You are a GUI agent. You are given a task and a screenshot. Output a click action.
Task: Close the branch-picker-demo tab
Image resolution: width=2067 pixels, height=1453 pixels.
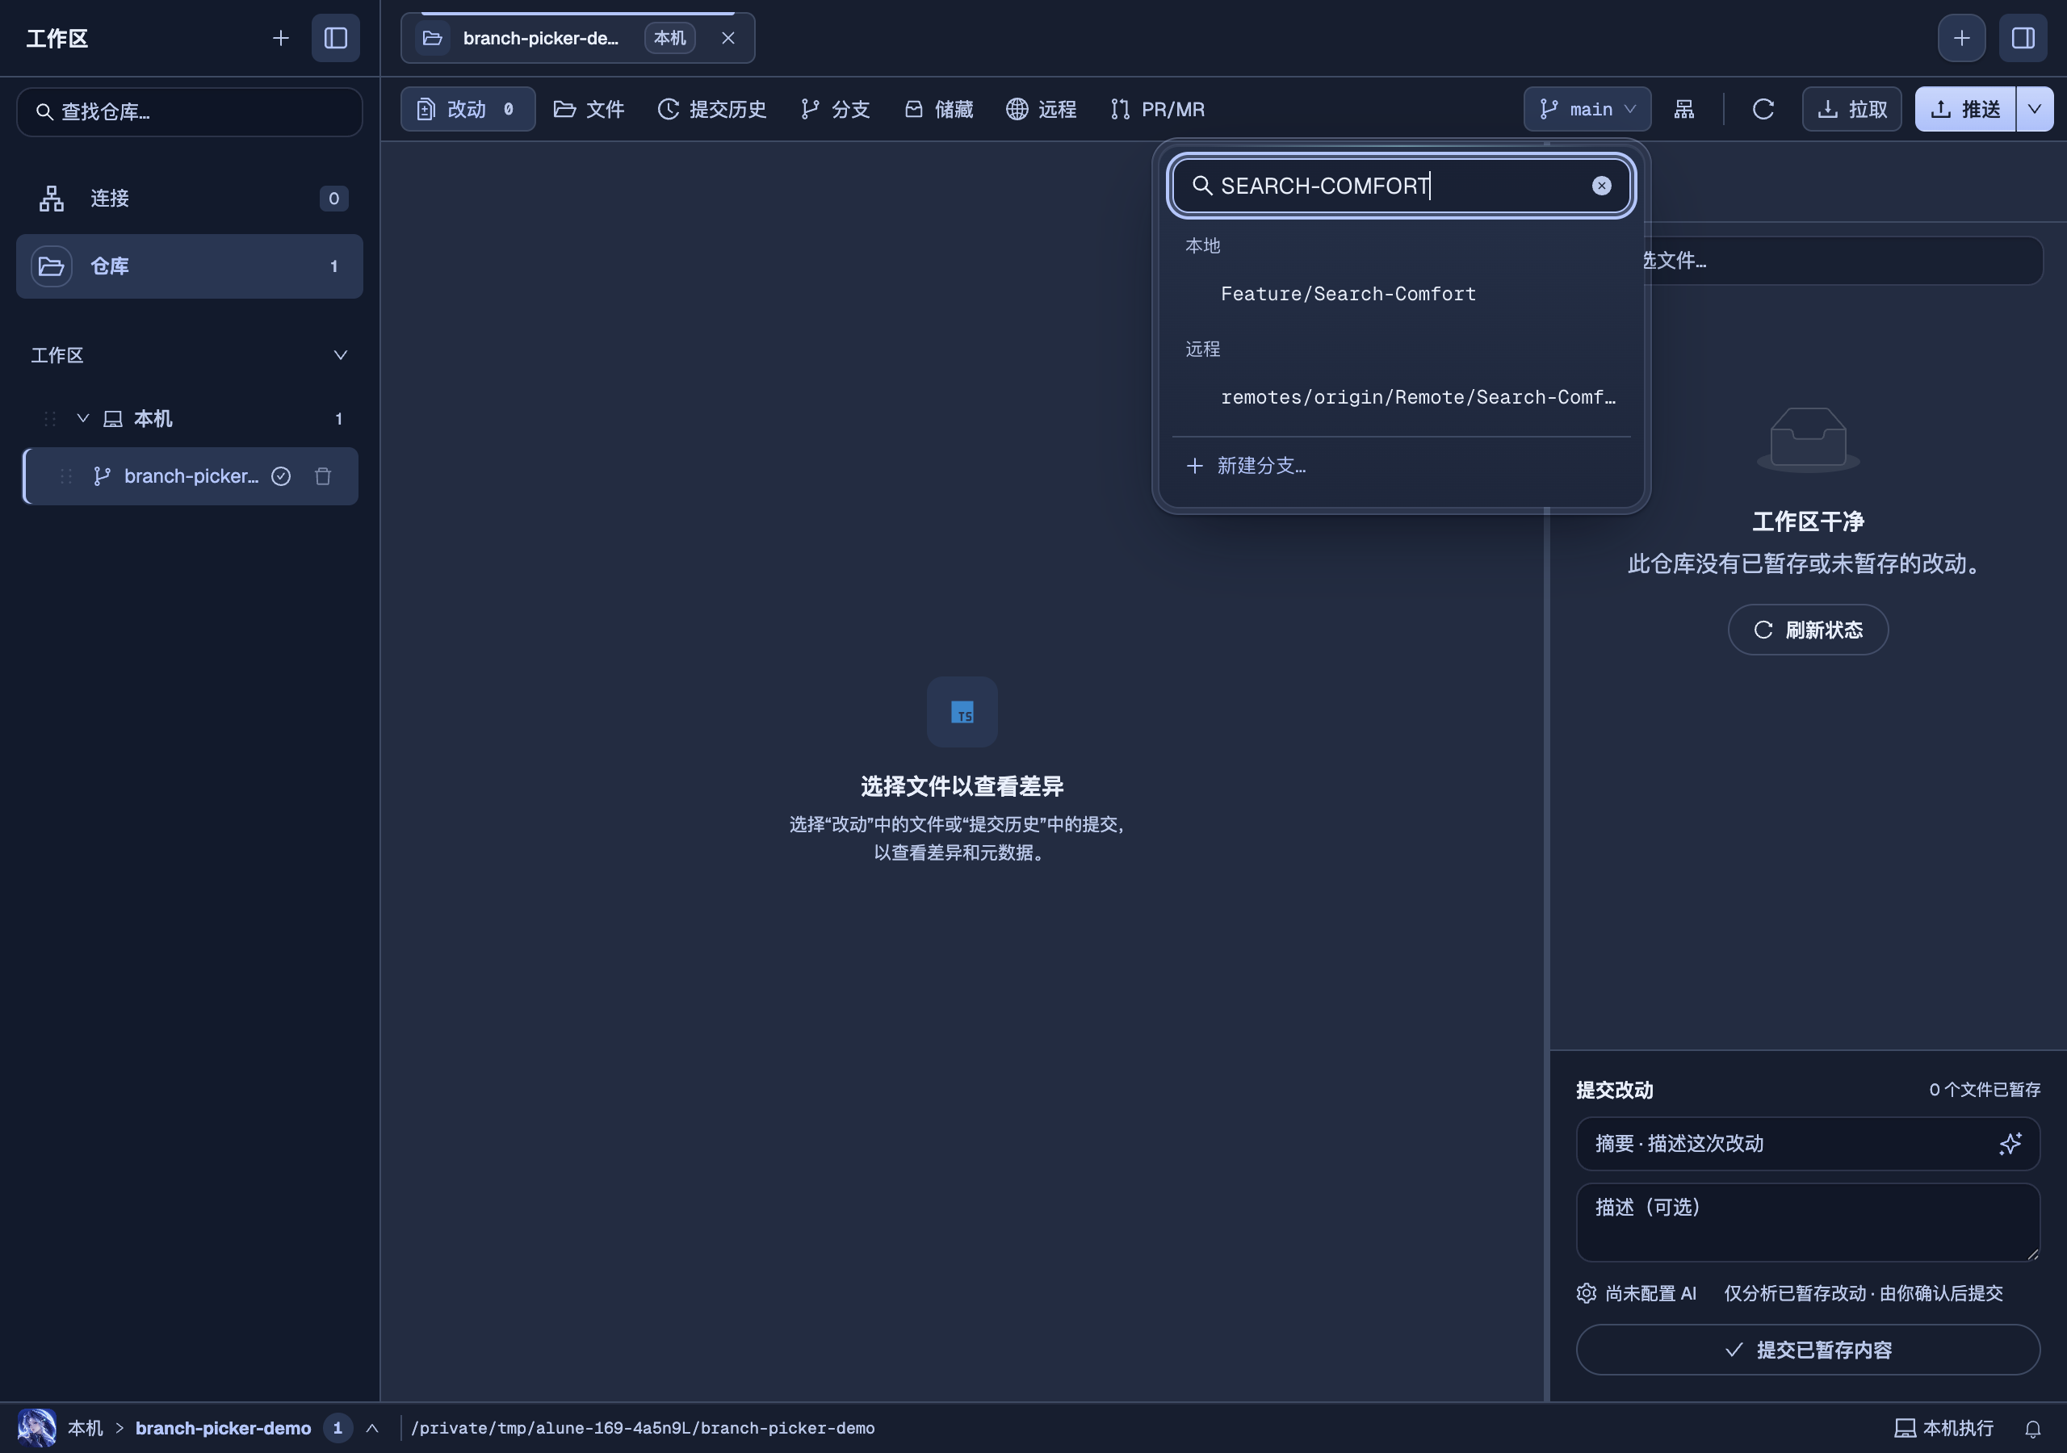728,38
